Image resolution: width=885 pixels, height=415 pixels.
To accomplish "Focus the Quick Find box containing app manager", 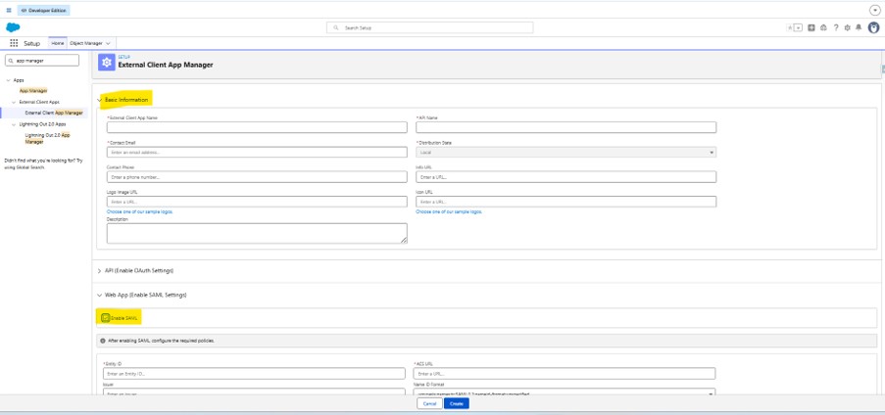I will 42,61.
